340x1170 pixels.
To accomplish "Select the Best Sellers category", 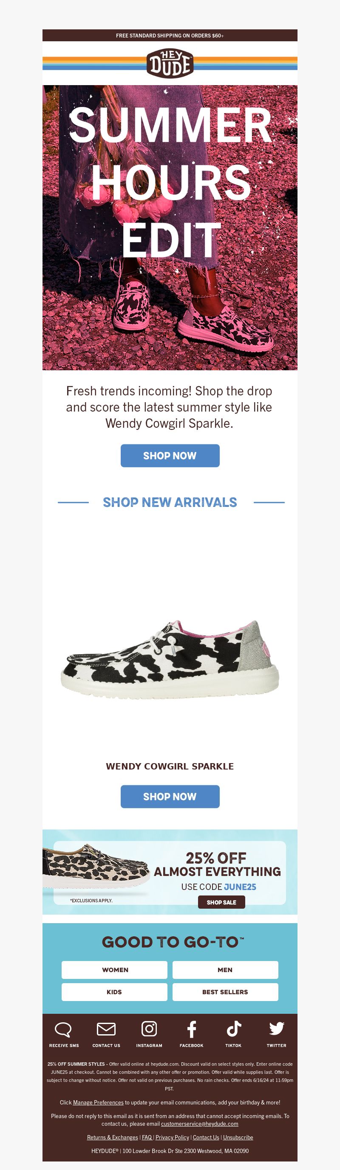I will 225,992.
